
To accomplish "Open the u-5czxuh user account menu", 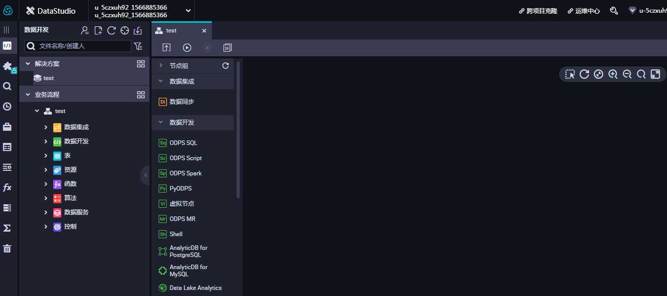I will coord(648,11).
